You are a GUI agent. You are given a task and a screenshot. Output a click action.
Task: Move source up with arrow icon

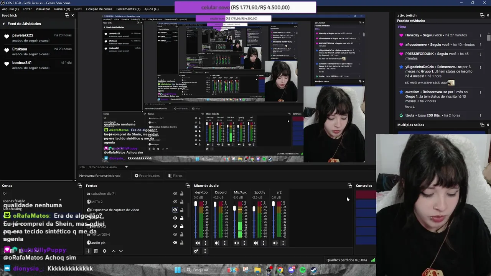click(x=113, y=251)
